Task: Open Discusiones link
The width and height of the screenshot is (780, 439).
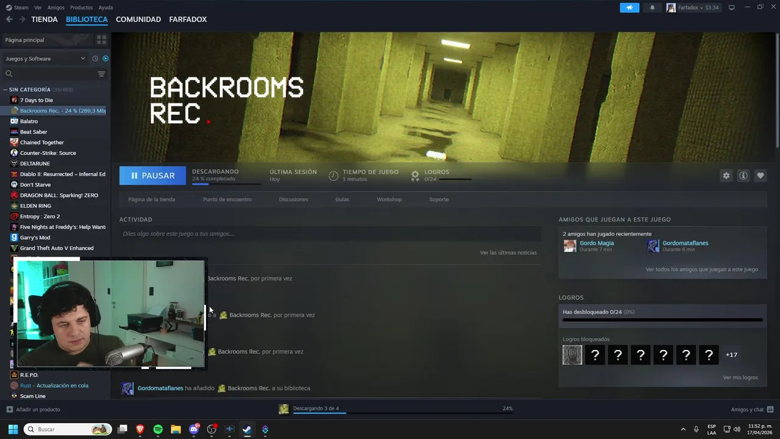Action: coord(293,199)
